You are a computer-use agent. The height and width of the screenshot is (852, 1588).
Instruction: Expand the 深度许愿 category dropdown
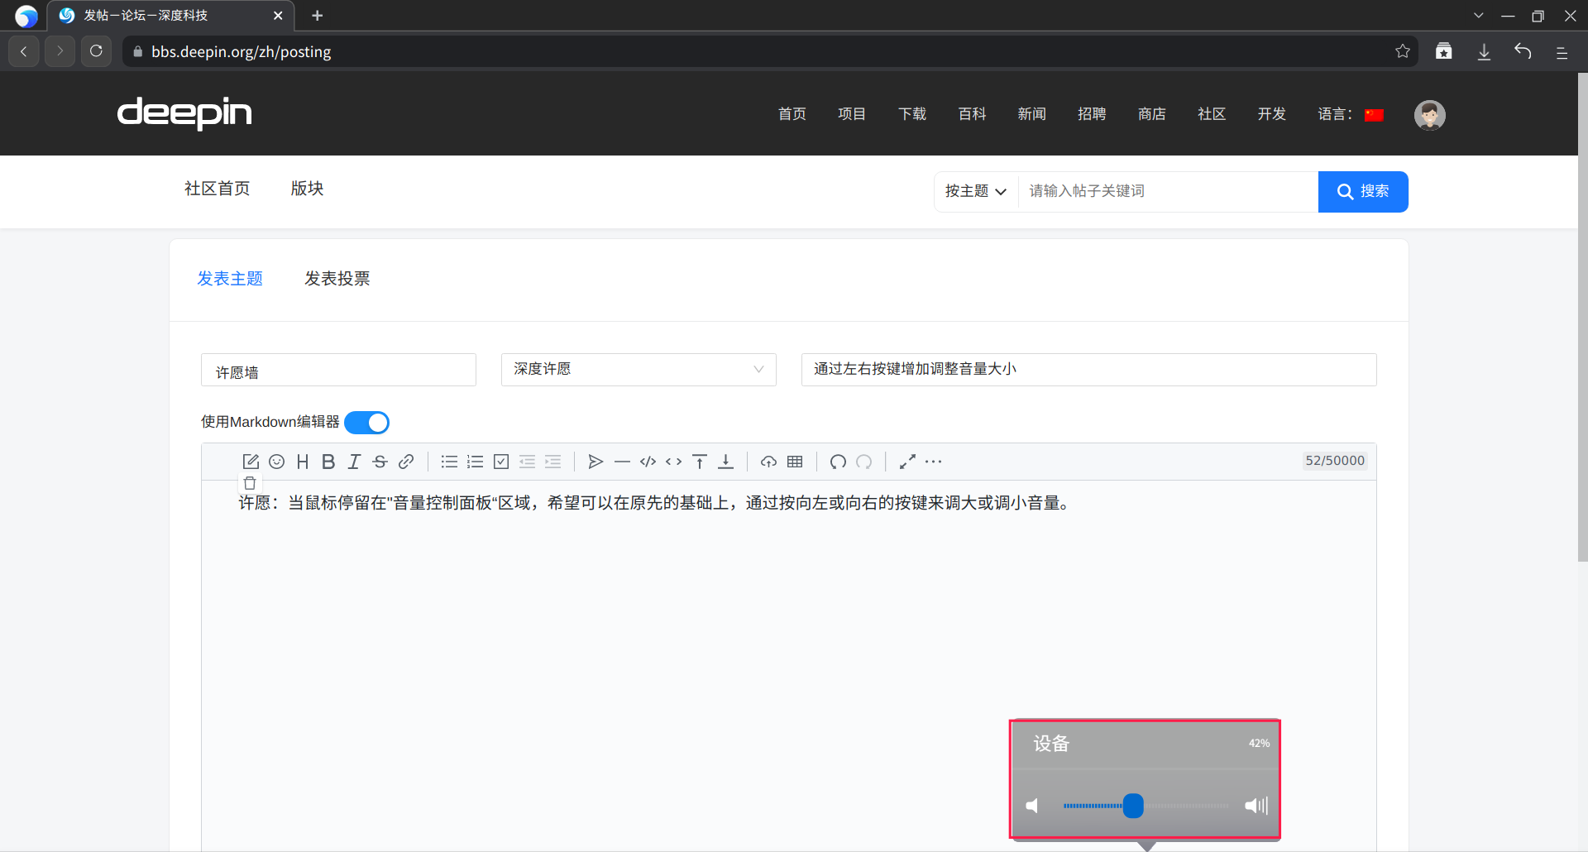pos(638,370)
